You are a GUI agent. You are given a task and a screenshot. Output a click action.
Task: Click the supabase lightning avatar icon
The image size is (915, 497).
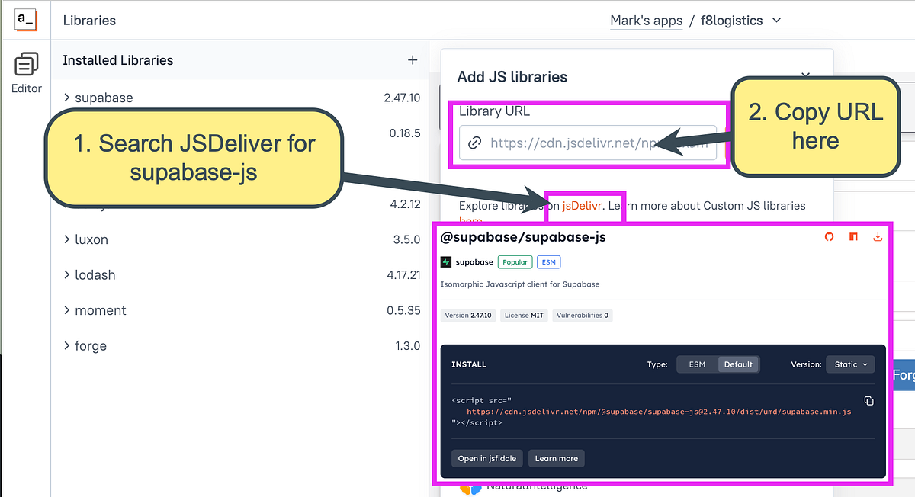tap(446, 261)
